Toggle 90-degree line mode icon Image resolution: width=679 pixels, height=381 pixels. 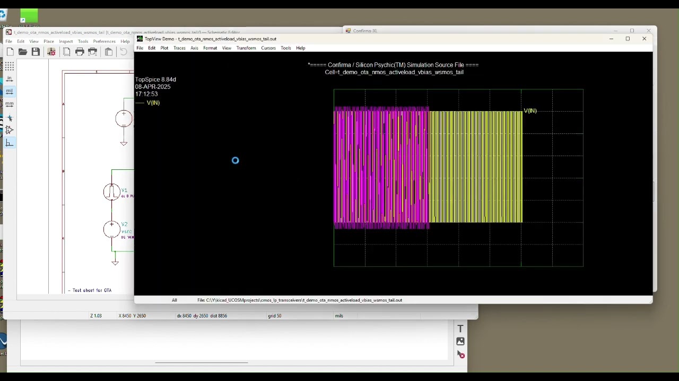coord(9,143)
